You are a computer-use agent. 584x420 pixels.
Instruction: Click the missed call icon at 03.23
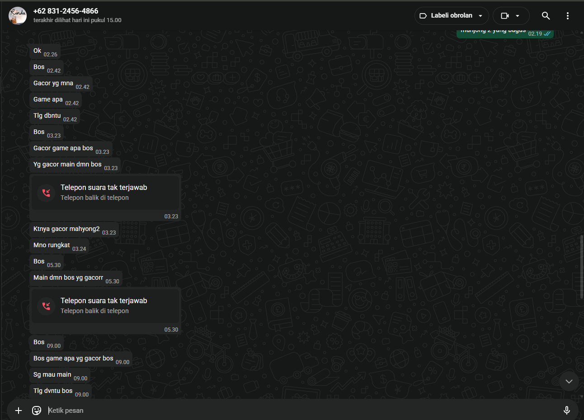click(46, 193)
